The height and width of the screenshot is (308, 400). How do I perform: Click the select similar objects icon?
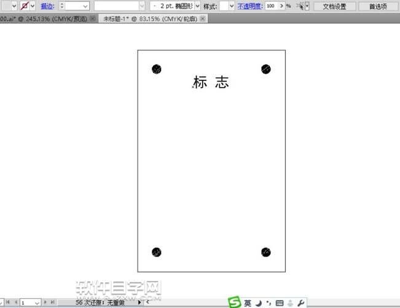pos(300,6)
